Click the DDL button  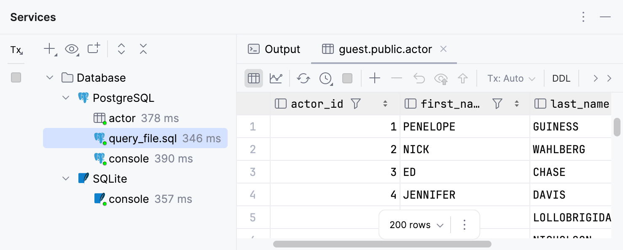pyautogui.click(x=561, y=79)
